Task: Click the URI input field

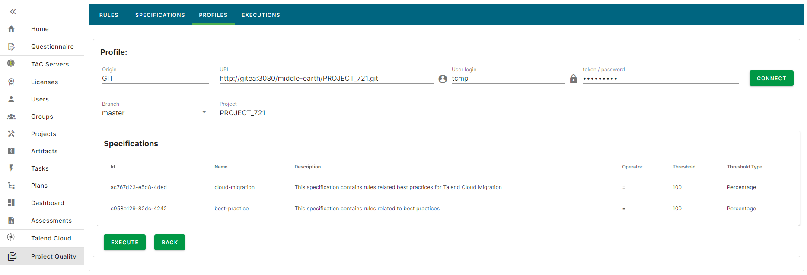Action: coord(327,79)
